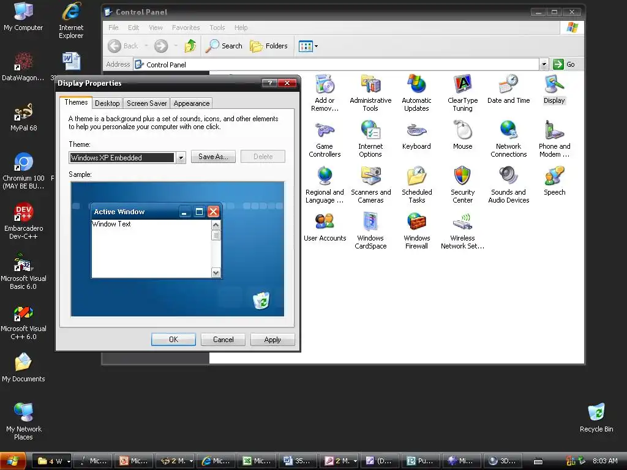This screenshot has width=627, height=470.
Task: Click the clock showing 8:03 AM
Action: coord(604,461)
